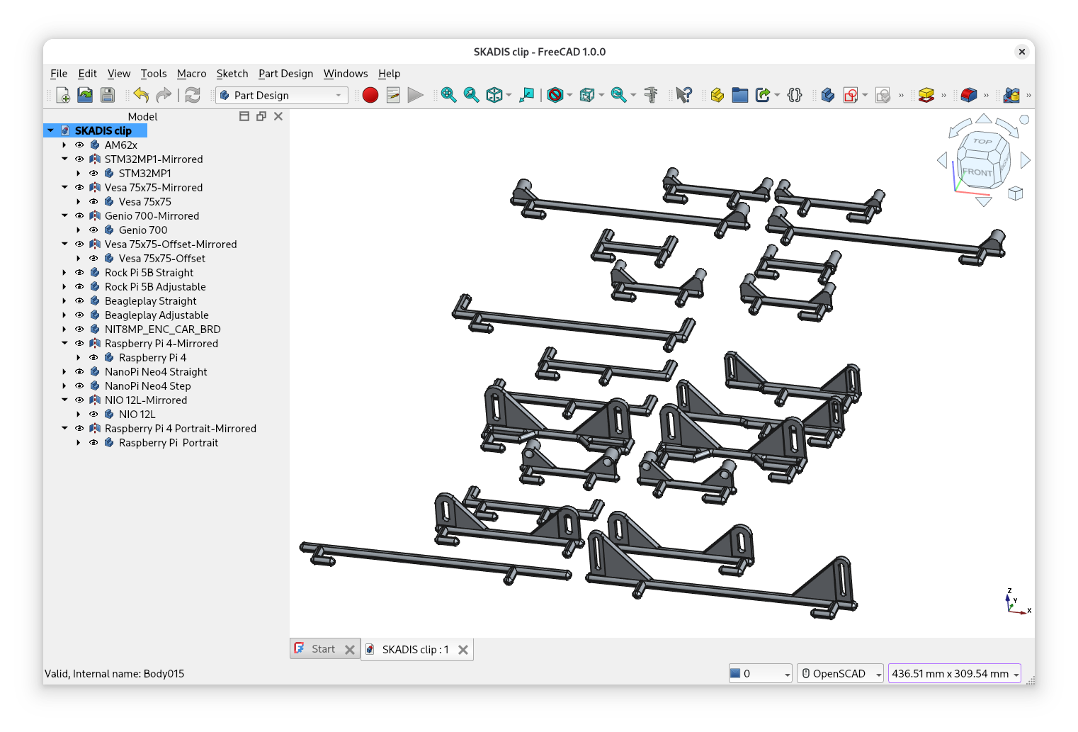Open the Sketch menu
The image size is (1078, 732).
[232, 74]
